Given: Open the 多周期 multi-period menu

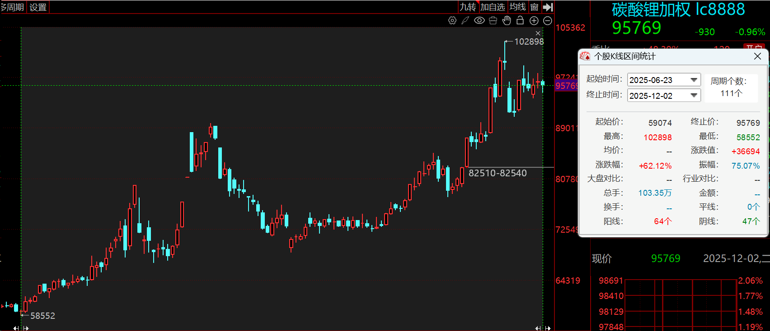Looking at the screenshot, I should coord(13,7).
